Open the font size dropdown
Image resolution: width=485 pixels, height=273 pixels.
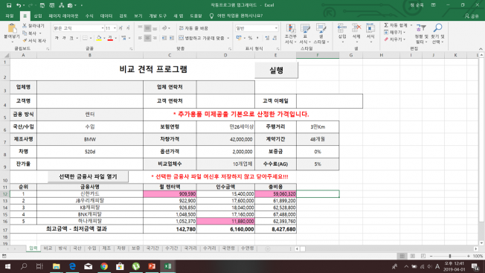click(x=115, y=28)
